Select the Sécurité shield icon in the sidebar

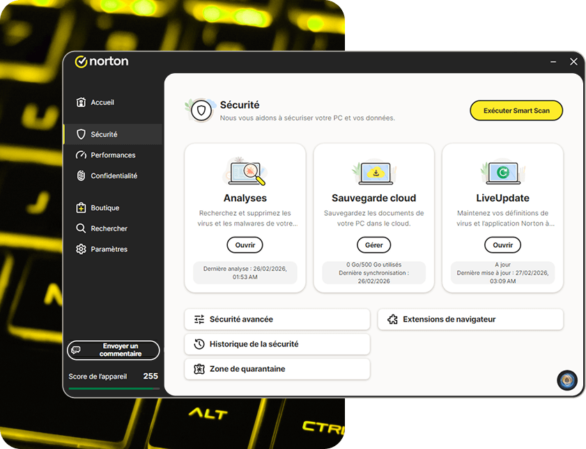click(x=82, y=134)
